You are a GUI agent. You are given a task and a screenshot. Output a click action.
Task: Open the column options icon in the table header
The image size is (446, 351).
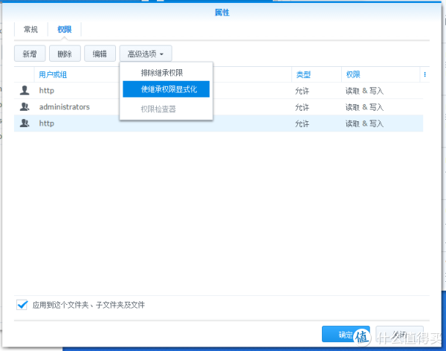(424, 74)
